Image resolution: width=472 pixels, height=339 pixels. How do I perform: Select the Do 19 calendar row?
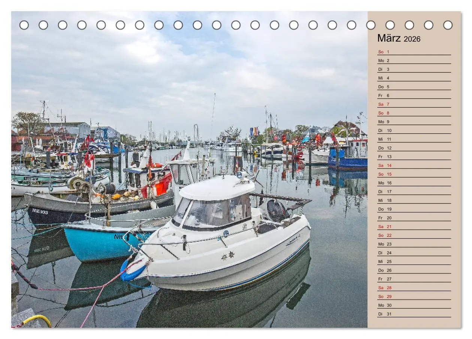point(414,209)
